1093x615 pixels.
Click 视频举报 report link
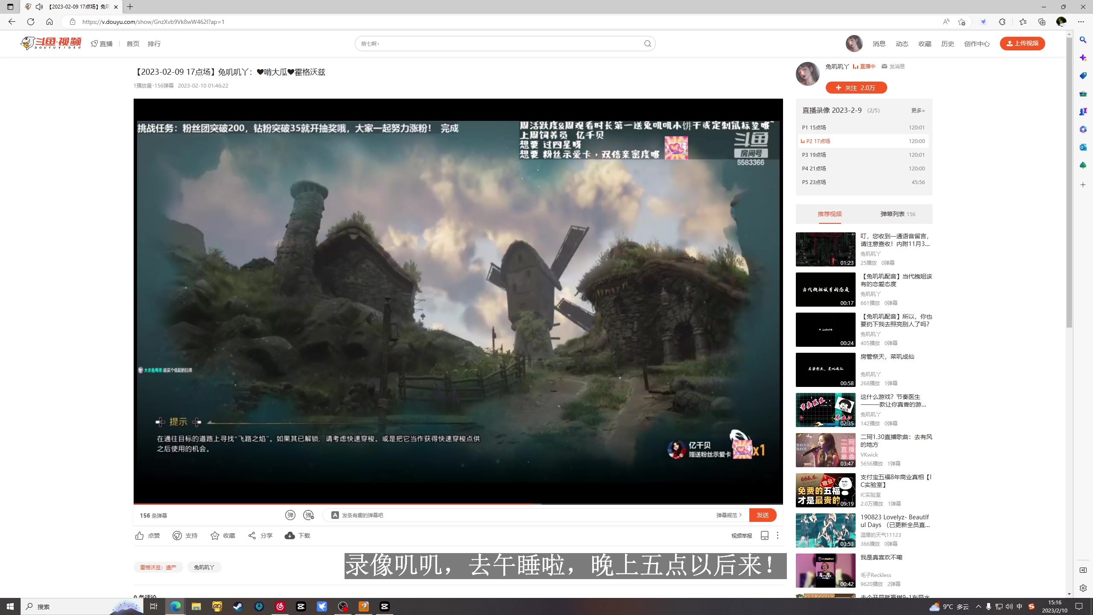(x=742, y=536)
